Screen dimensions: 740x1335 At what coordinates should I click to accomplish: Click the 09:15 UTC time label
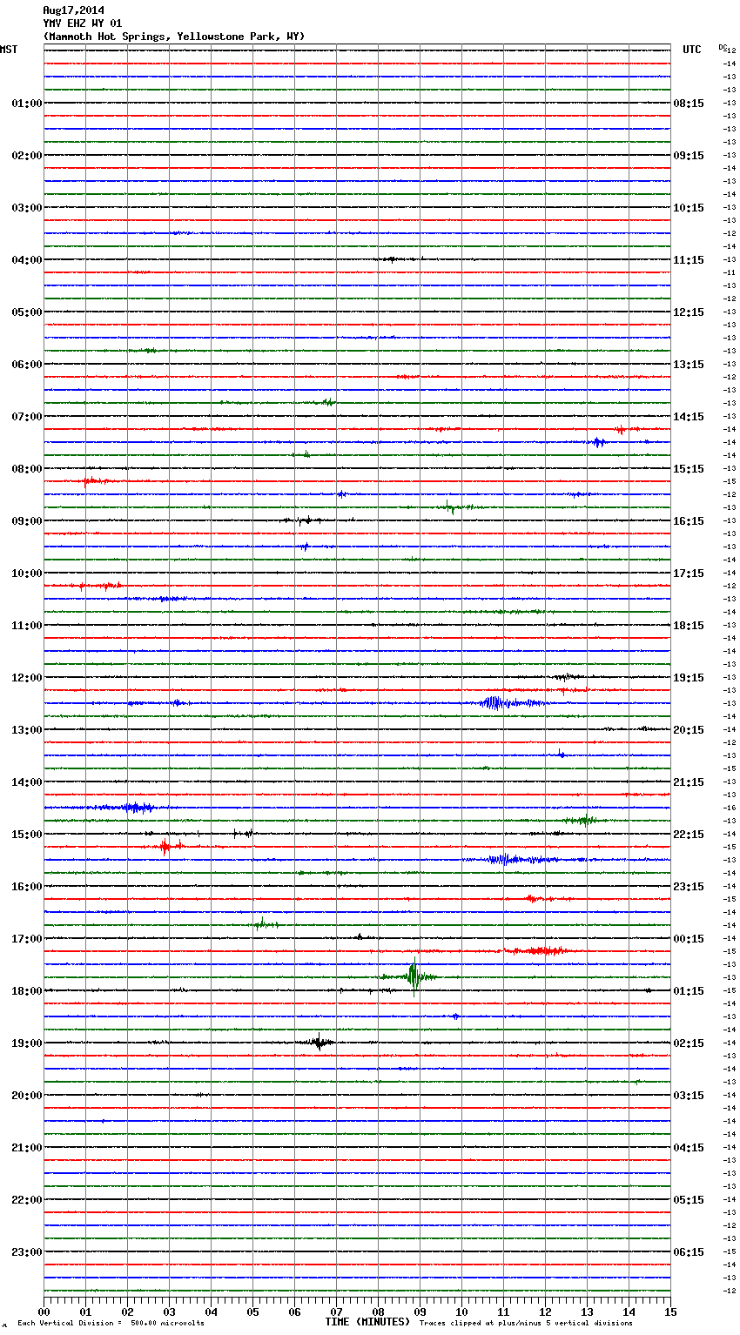pos(689,156)
